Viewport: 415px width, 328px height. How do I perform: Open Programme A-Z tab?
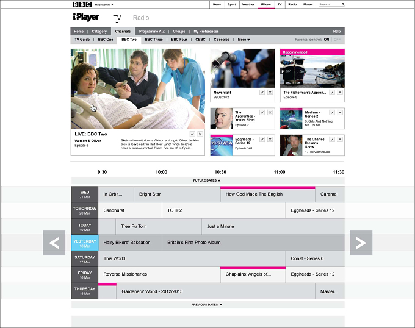(x=151, y=32)
